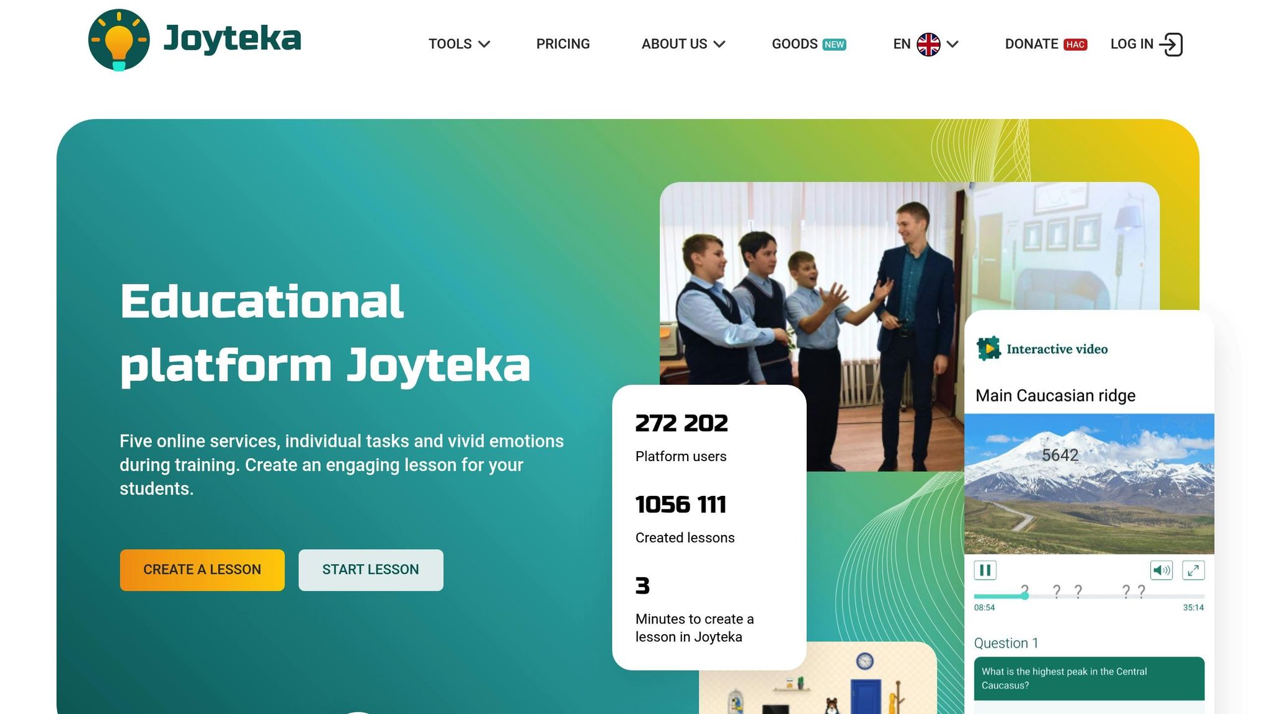Expand the About Us dropdown menu
This screenshot has height=714, width=1270.
[x=683, y=44]
